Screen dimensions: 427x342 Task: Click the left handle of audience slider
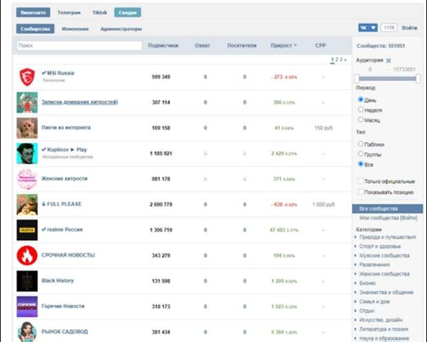click(357, 78)
